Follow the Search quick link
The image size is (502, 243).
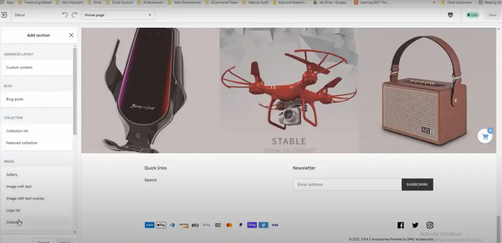[151, 180]
